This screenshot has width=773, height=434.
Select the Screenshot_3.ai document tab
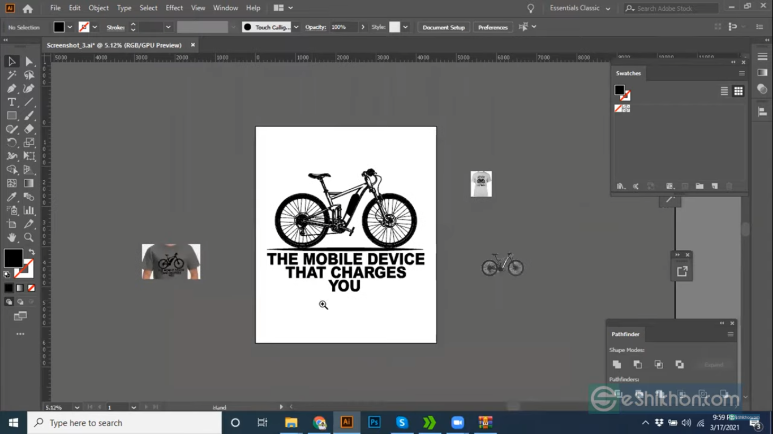[x=114, y=45]
